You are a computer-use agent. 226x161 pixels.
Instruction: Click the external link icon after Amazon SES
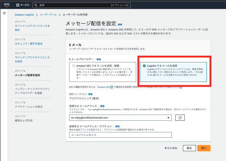pos(112,87)
